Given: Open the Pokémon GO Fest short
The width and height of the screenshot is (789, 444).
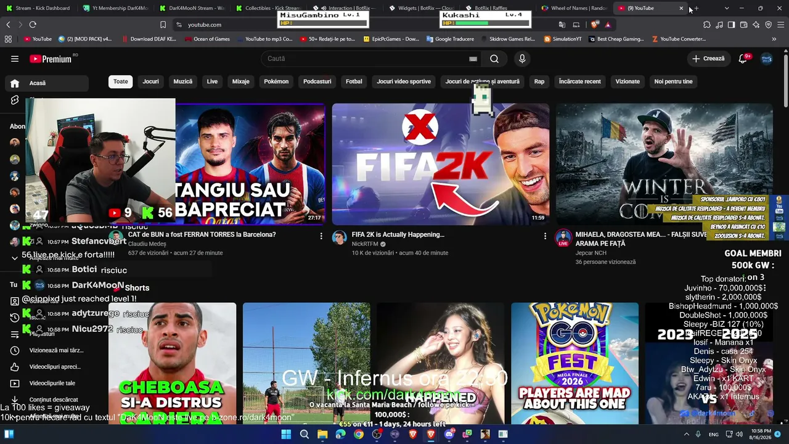Looking at the screenshot, I should [x=575, y=363].
